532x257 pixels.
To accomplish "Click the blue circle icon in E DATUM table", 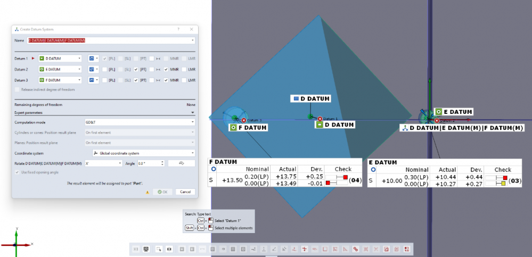I will tap(373, 169).
